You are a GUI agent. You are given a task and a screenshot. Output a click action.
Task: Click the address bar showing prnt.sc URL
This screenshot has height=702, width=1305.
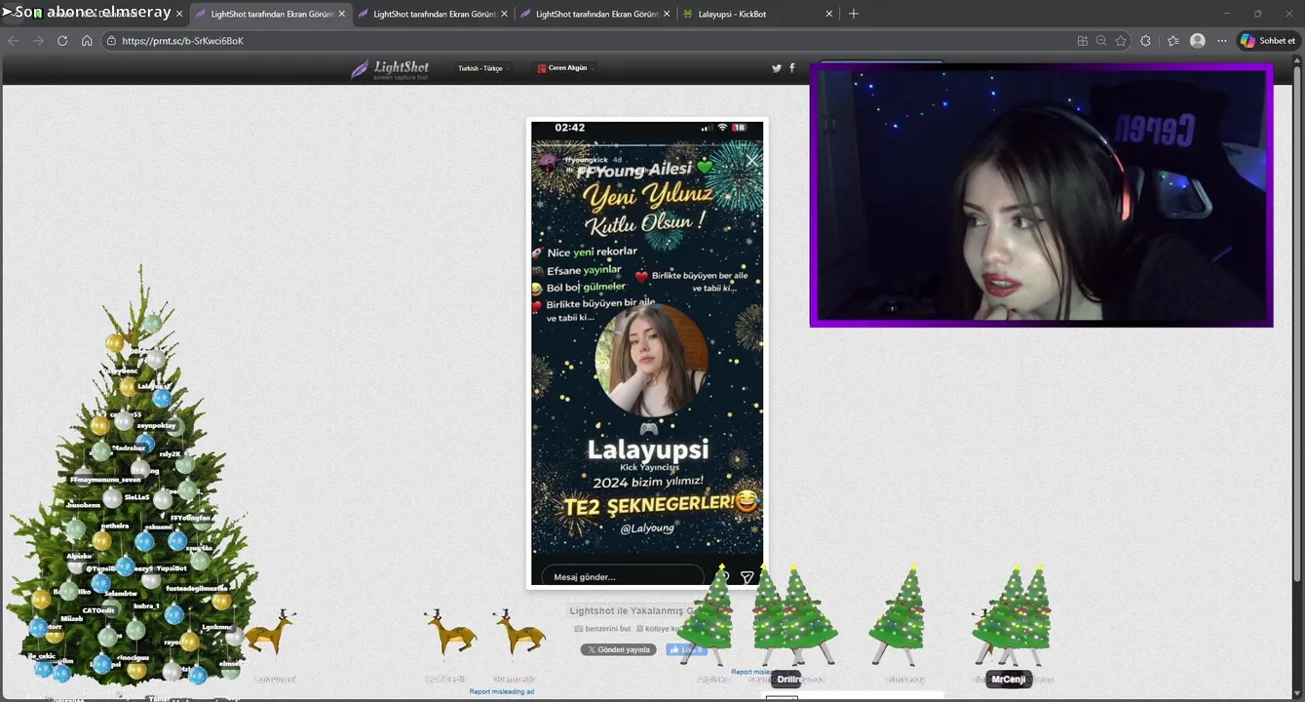pyautogui.click(x=585, y=41)
